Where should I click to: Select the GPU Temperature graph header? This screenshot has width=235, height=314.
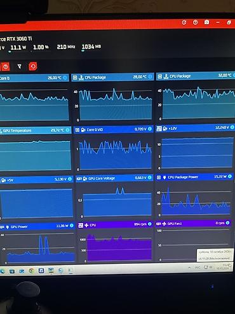point(35,130)
